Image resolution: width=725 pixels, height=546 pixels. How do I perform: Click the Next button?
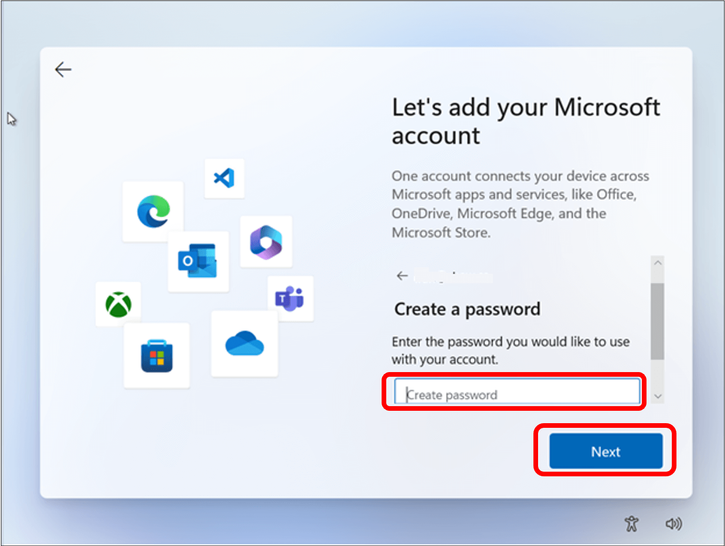pos(606,451)
